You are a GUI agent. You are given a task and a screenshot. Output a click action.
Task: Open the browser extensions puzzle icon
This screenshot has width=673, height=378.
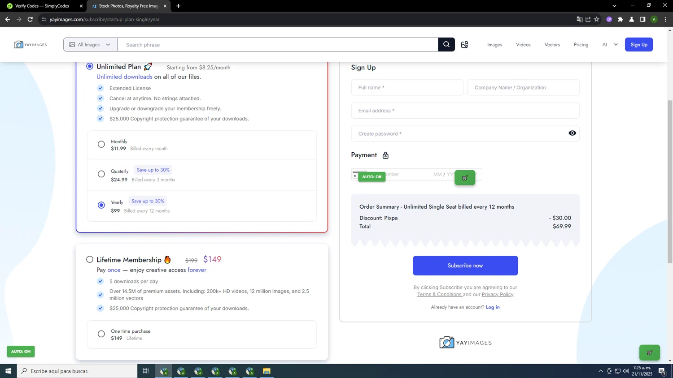coord(621,19)
